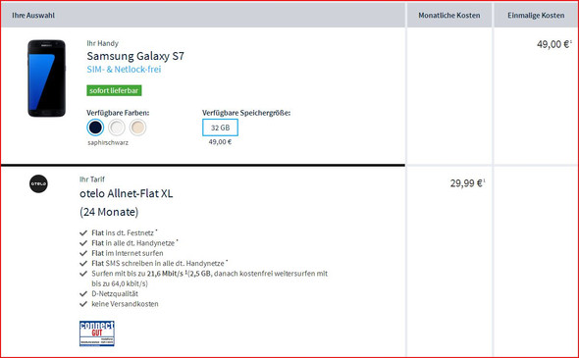This screenshot has height=358, width=579.
Task: Click checkmark beside keine Versandkosten
Action: (83, 304)
